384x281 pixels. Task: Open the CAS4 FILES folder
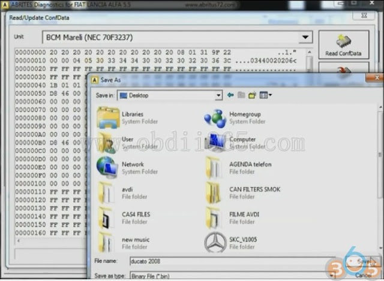[x=124, y=218]
